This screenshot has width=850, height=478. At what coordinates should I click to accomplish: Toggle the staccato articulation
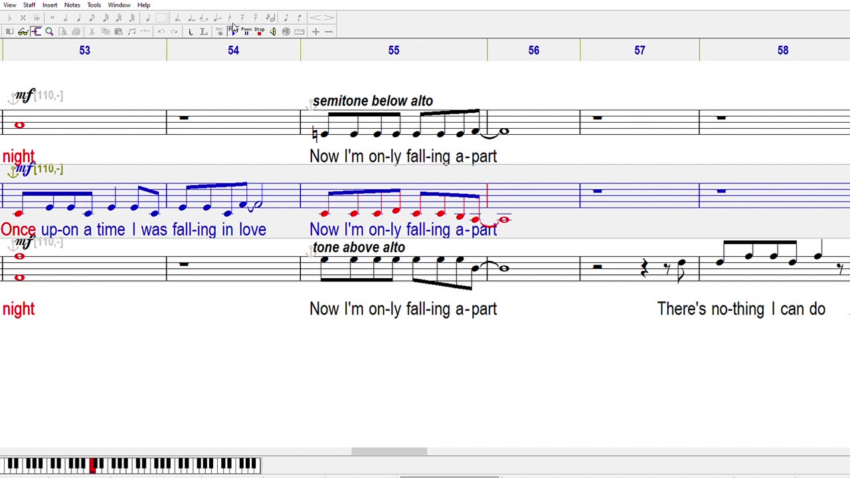230,18
